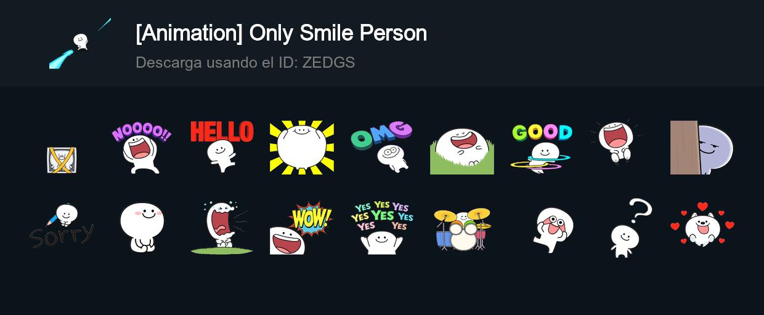Select the NOOOO!! screaming sticker

(x=142, y=148)
